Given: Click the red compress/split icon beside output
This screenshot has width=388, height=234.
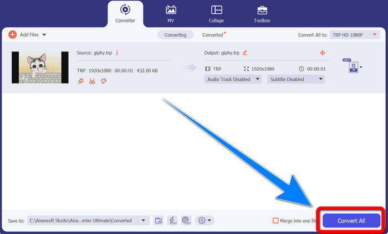Looking at the screenshot, I should click(322, 53).
